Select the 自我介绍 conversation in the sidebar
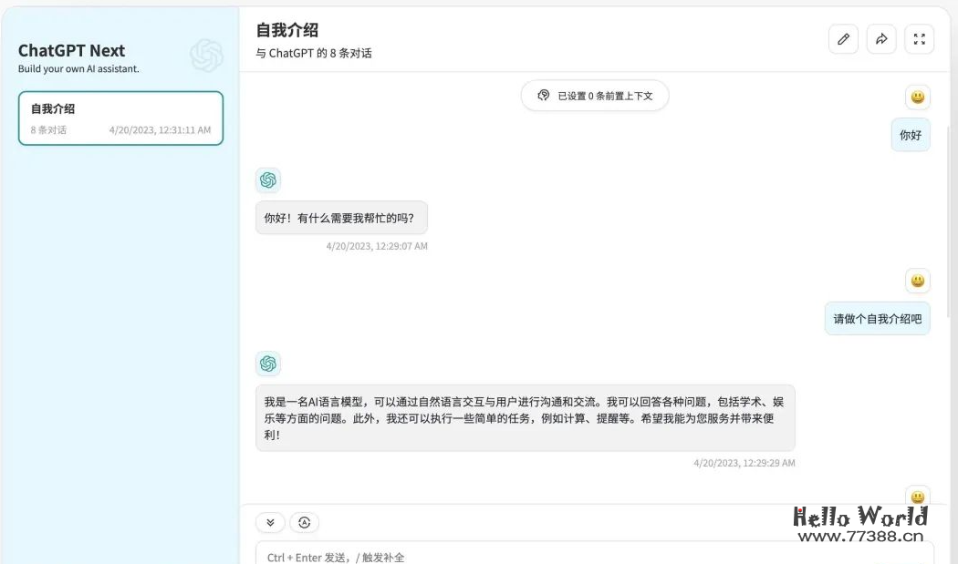This screenshot has width=958, height=564. tap(120, 118)
